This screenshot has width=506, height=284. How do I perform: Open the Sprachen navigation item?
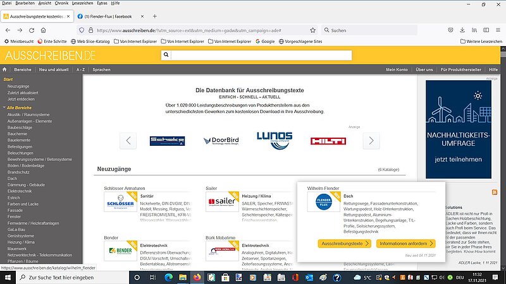tap(101, 69)
